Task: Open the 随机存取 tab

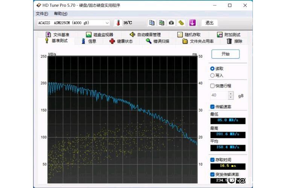Action: (189, 35)
